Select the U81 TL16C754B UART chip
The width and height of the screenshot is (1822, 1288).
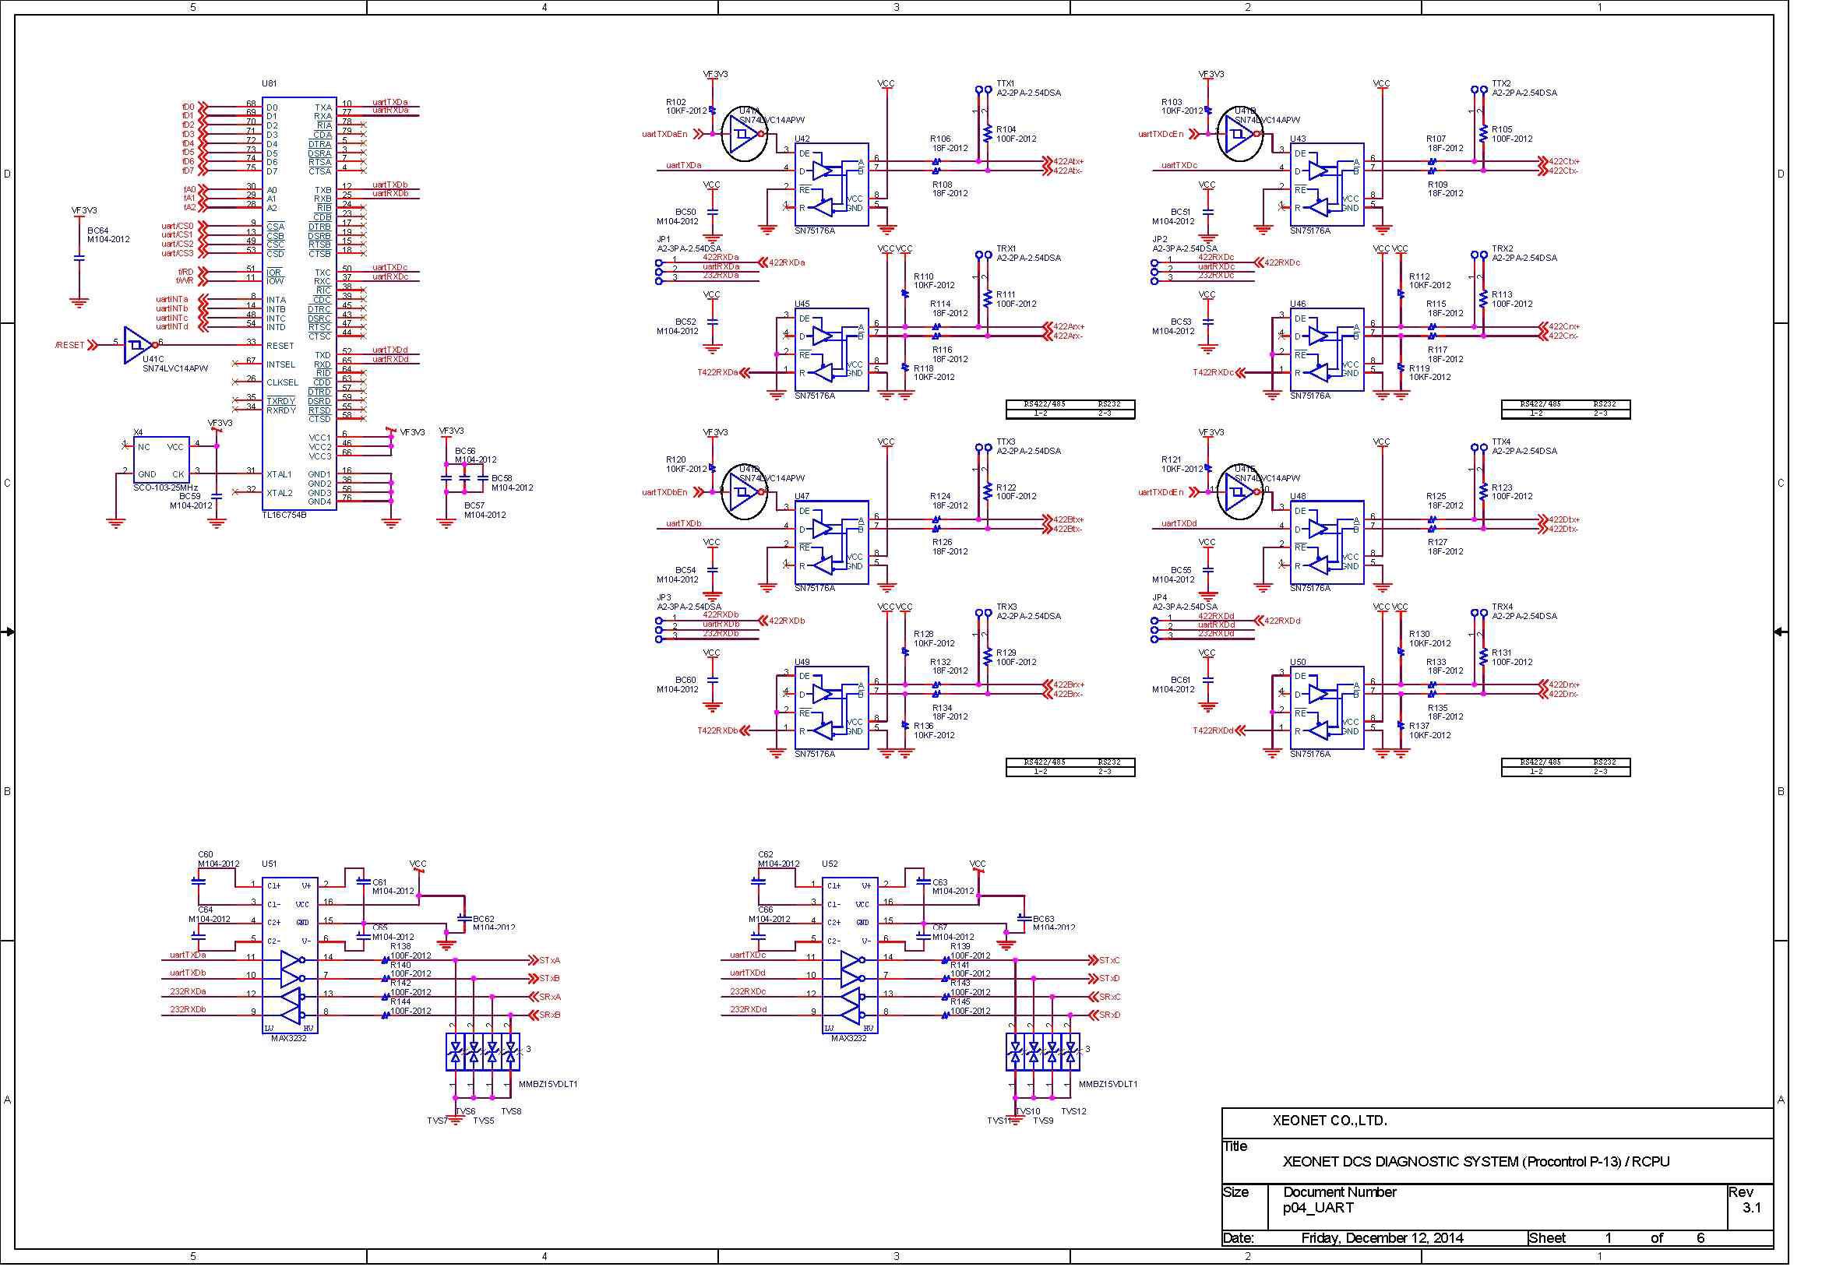pyautogui.click(x=299, y=305)
